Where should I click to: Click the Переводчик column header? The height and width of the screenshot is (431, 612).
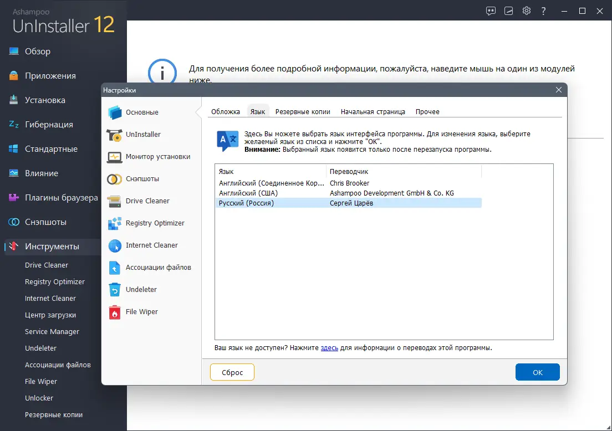(404, 171)
